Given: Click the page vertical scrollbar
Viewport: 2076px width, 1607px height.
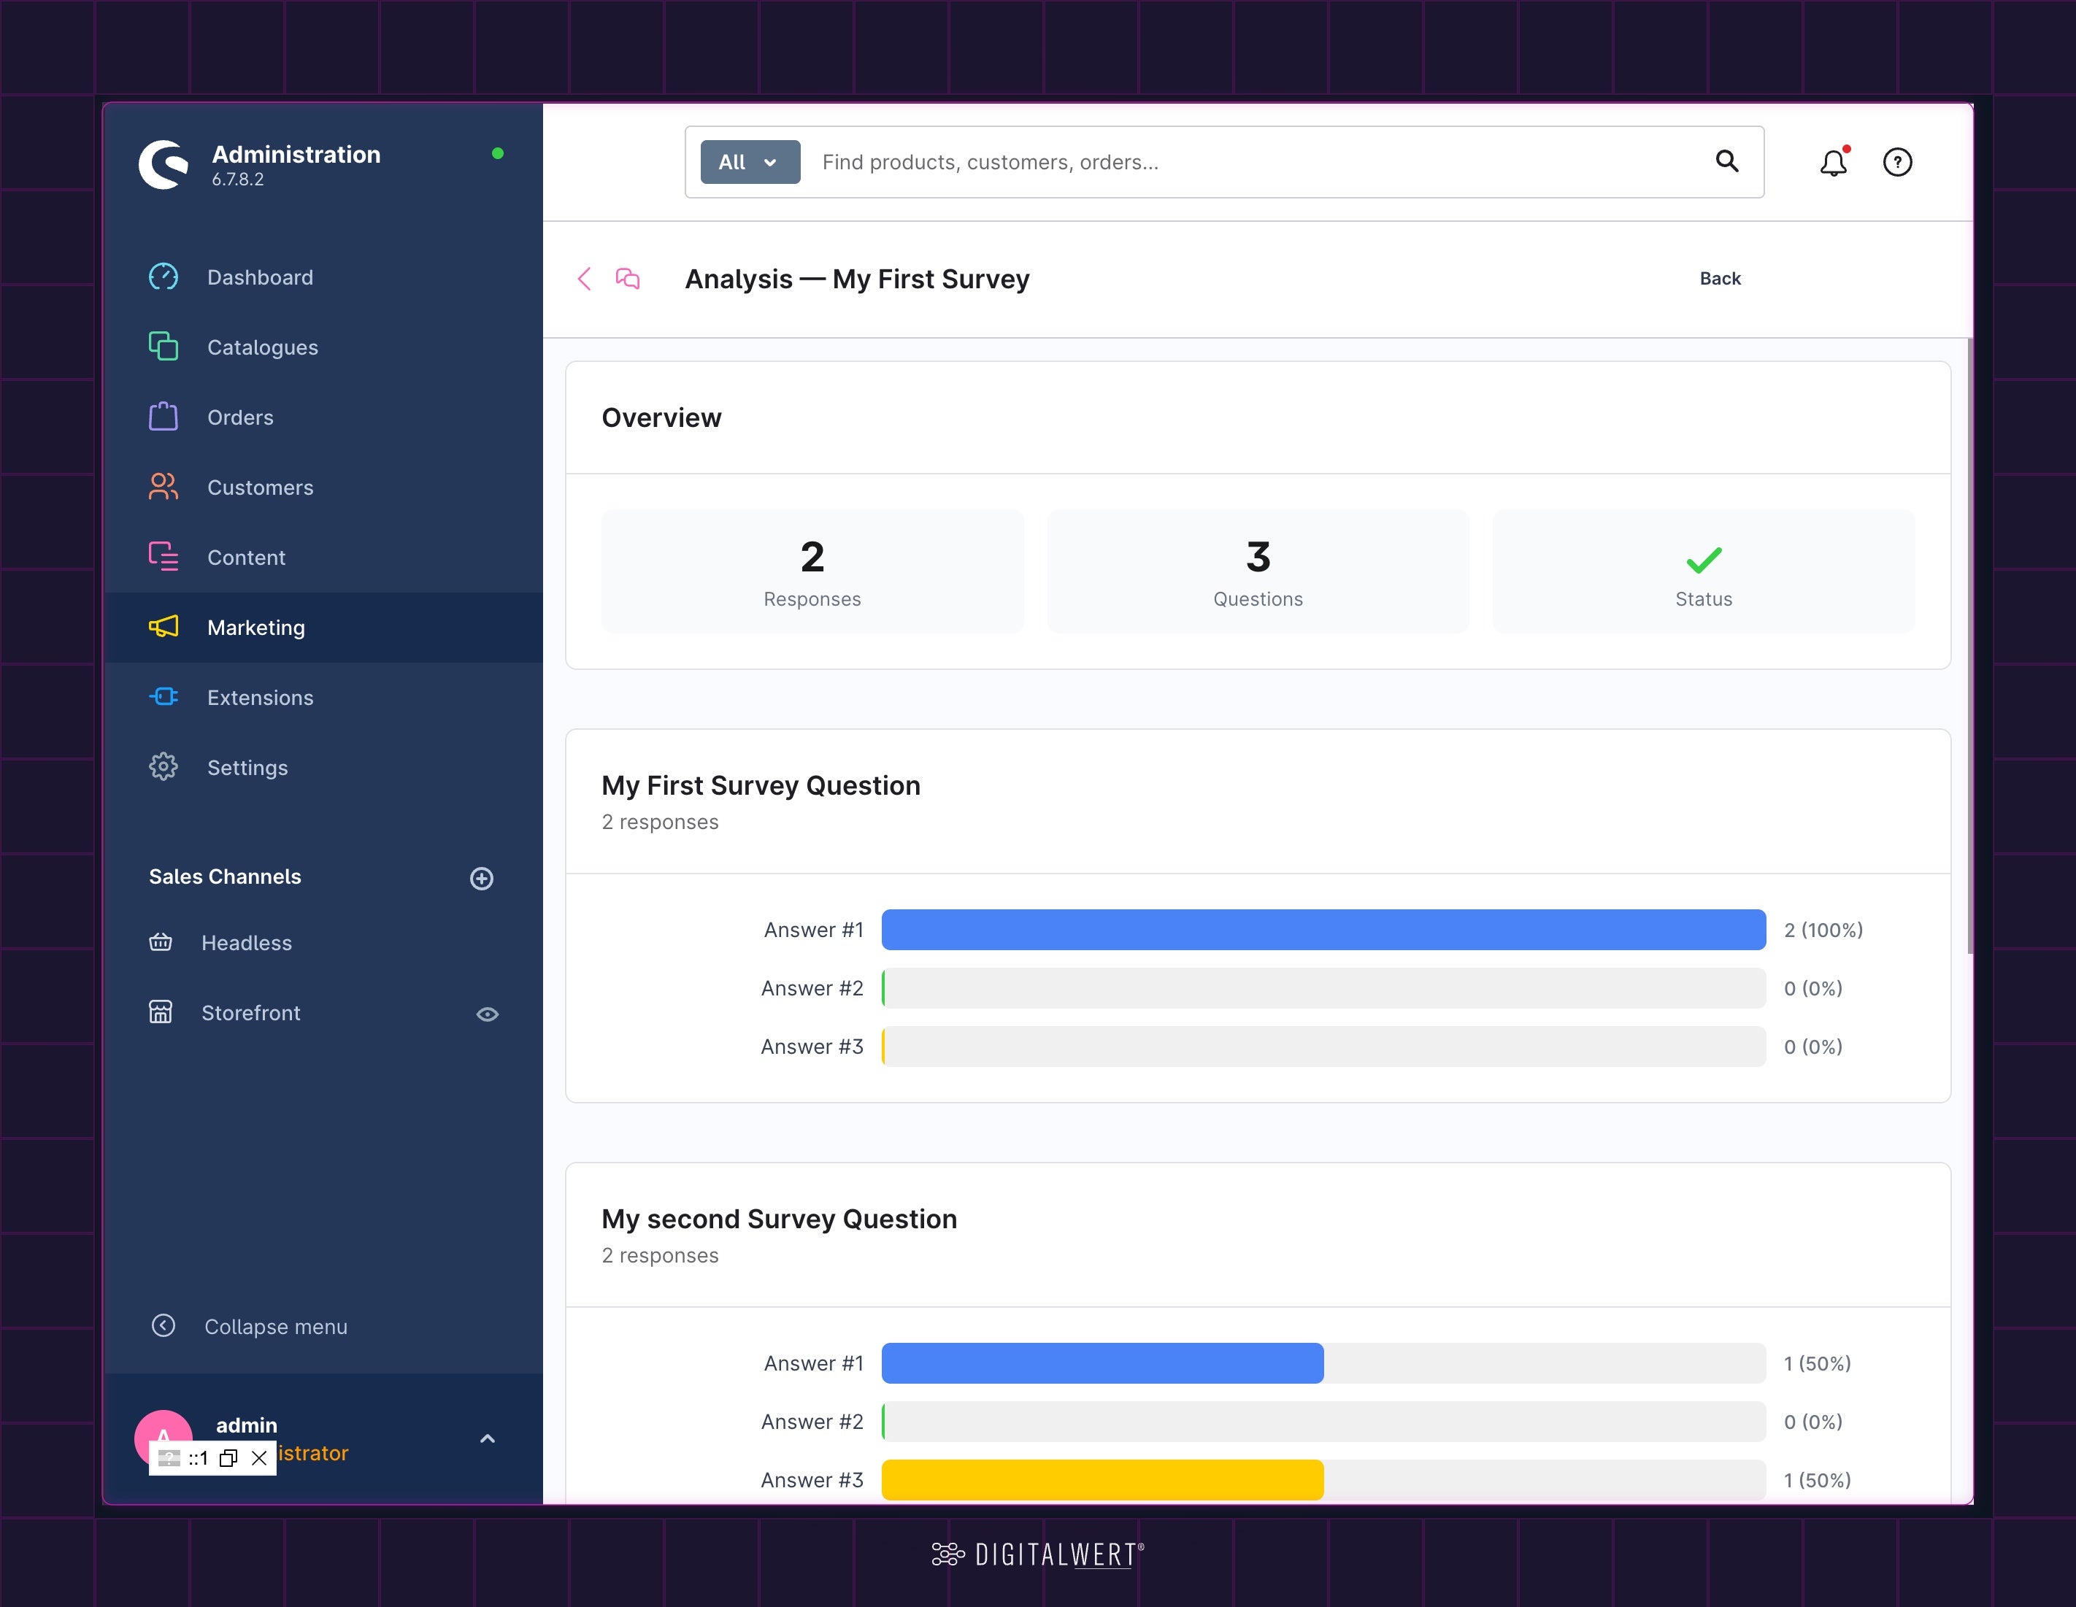Looking at the screenshot, I should [x=1969, y=646].
